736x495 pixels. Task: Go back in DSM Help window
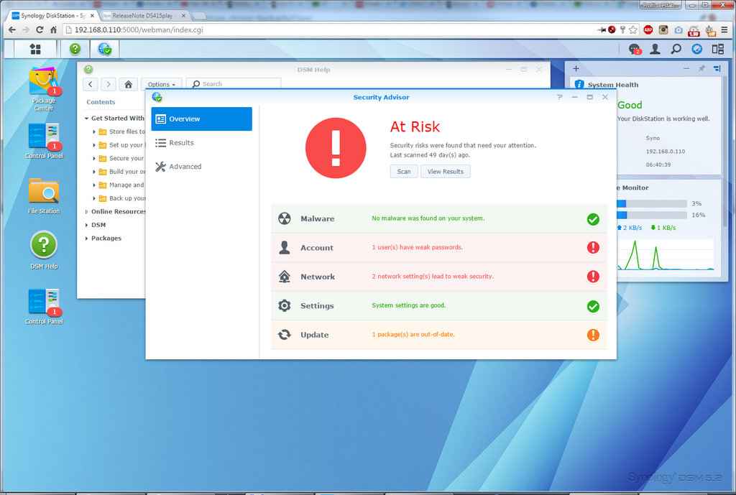point(91,85)
